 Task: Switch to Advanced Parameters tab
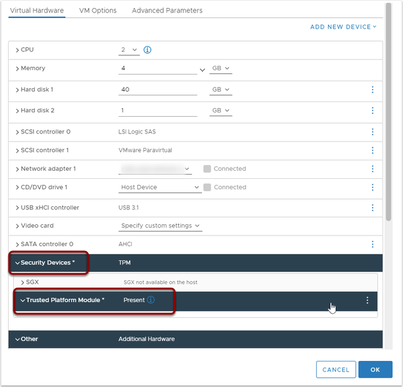point(167,11)
